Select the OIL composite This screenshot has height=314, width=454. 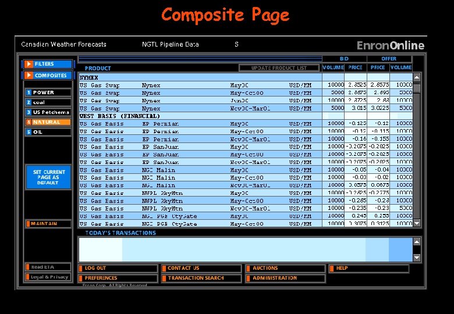(x=48, y=132)
